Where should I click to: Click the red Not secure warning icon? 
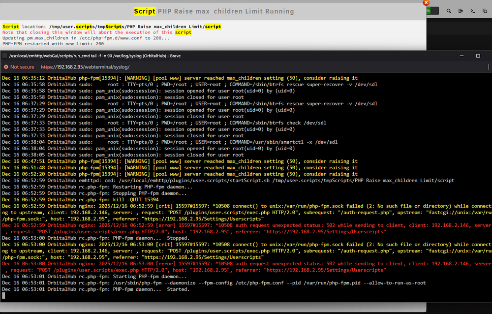coord(6,67)
